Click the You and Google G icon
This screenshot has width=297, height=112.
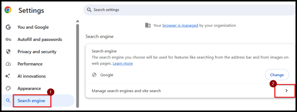click(8, 27)
